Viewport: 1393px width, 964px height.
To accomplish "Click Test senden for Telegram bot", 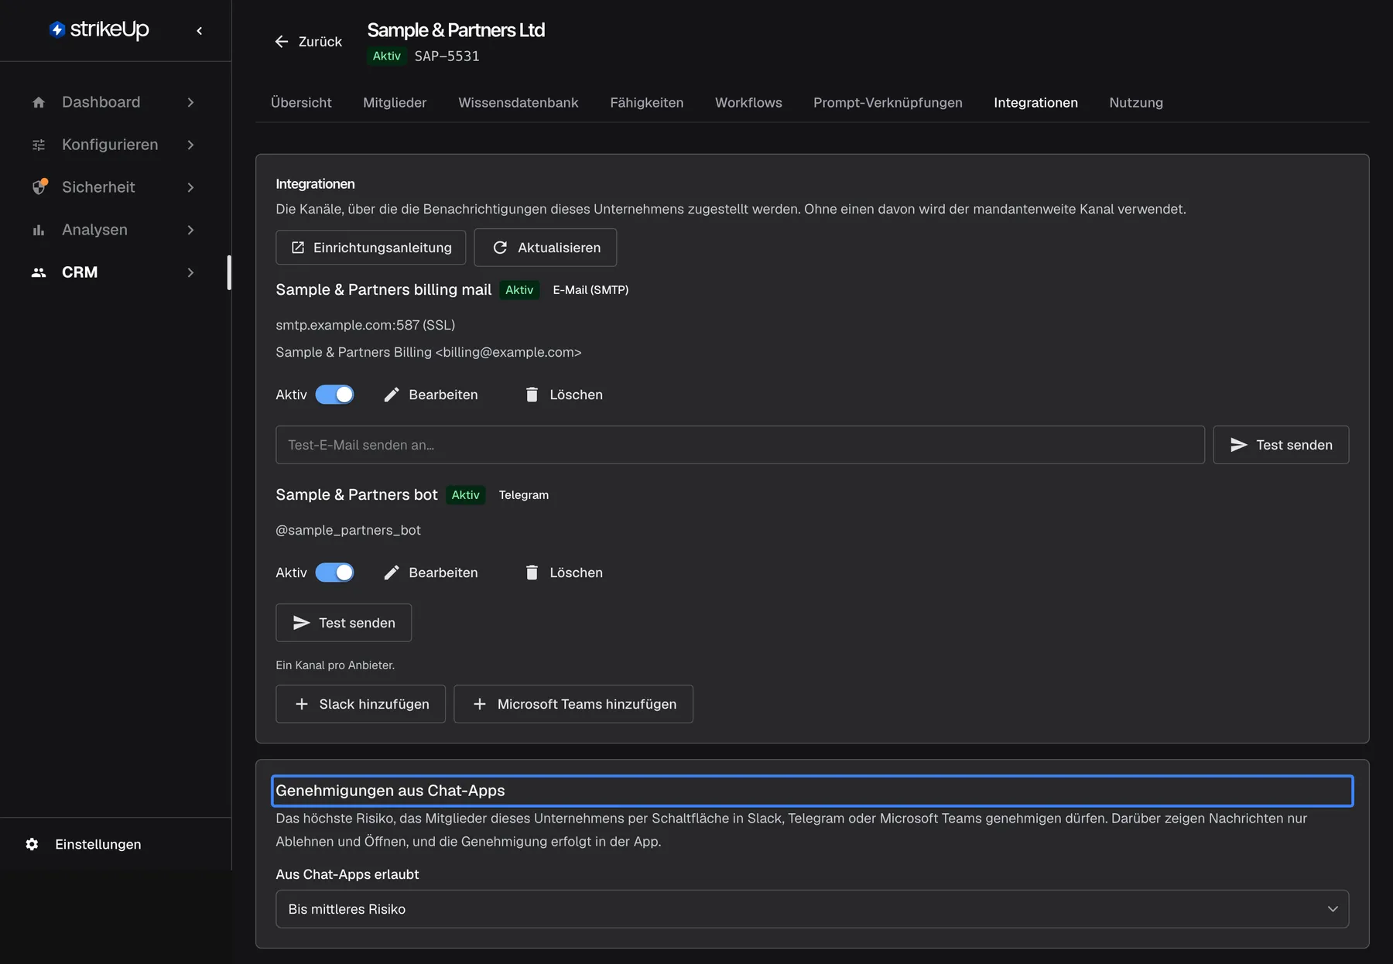I will pyautogui.click(x=344, y=623).
